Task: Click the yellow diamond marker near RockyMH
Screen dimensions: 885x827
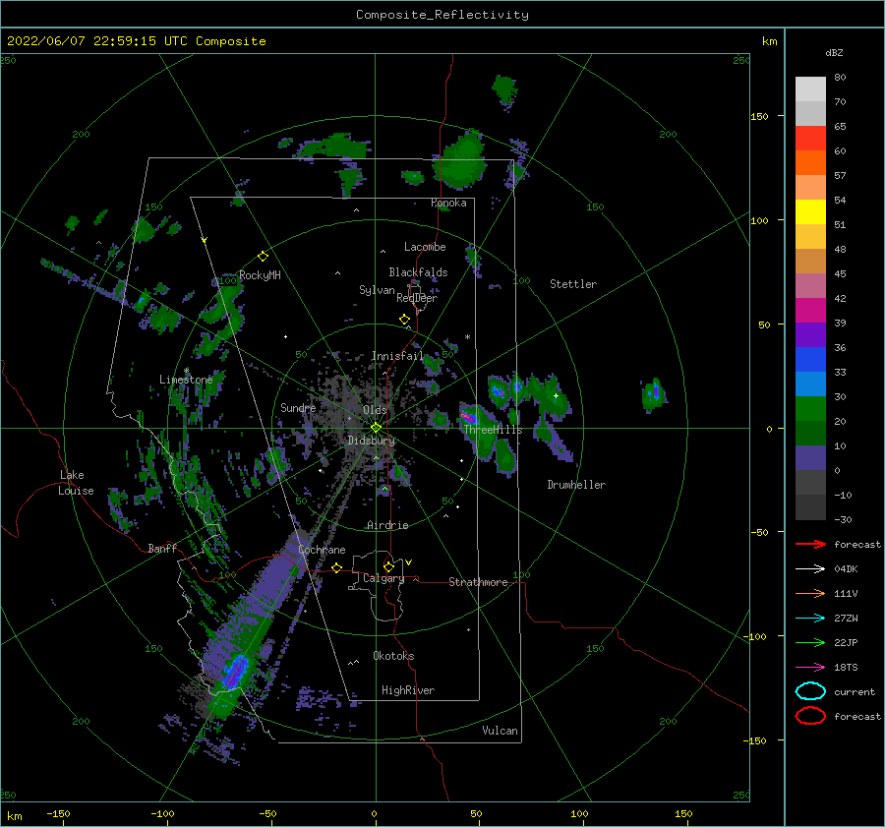Action: pyautogui.click(x=263, y=257)
